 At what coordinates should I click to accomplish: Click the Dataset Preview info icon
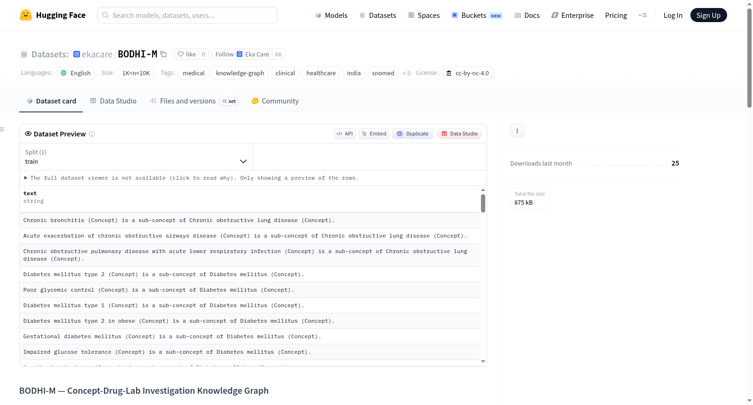click(92, 134)
